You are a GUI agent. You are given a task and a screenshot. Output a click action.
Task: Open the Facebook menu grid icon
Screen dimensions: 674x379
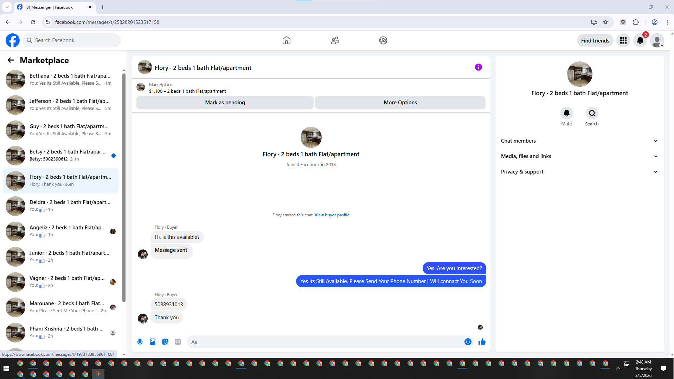coord(623,40)
